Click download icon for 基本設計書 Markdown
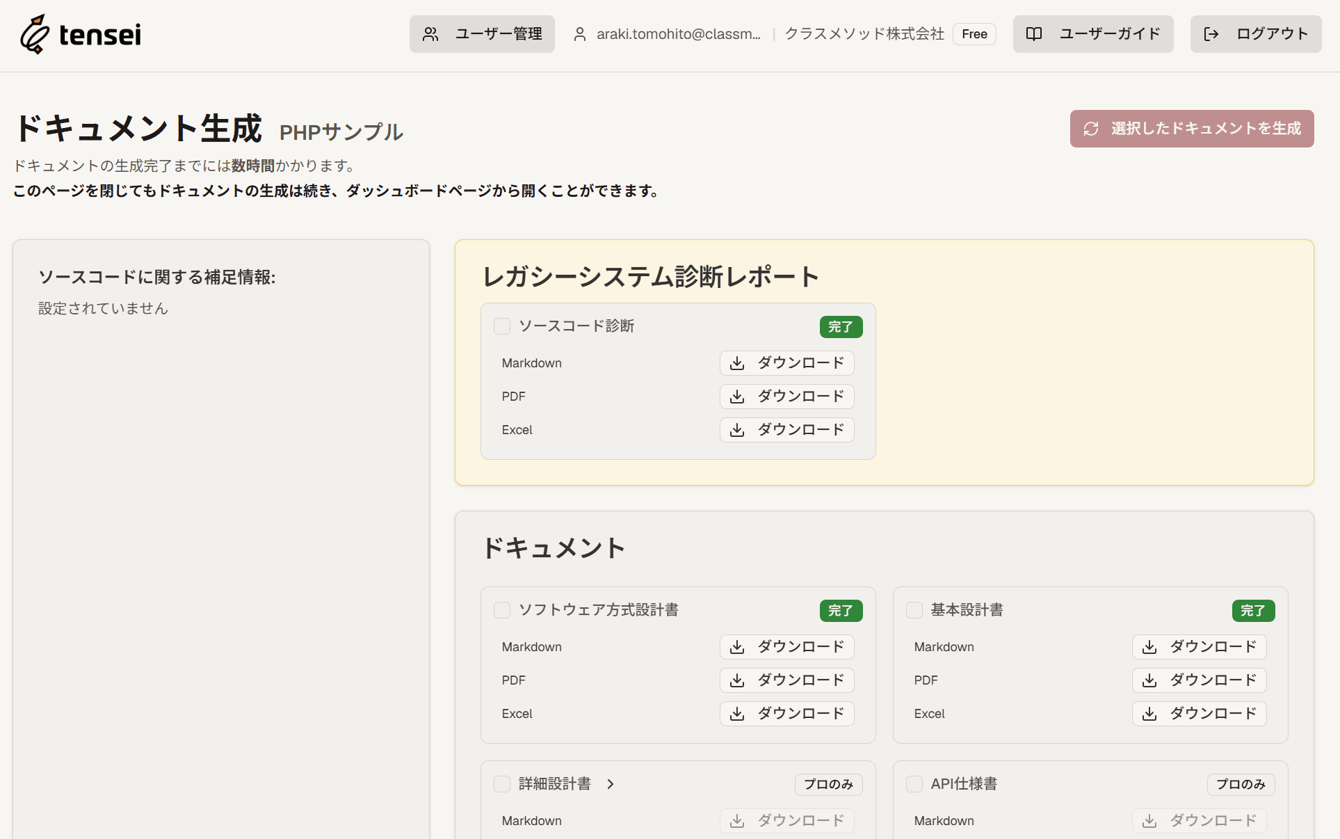This screenshot has width=1340, height=839. [1149, 647]
